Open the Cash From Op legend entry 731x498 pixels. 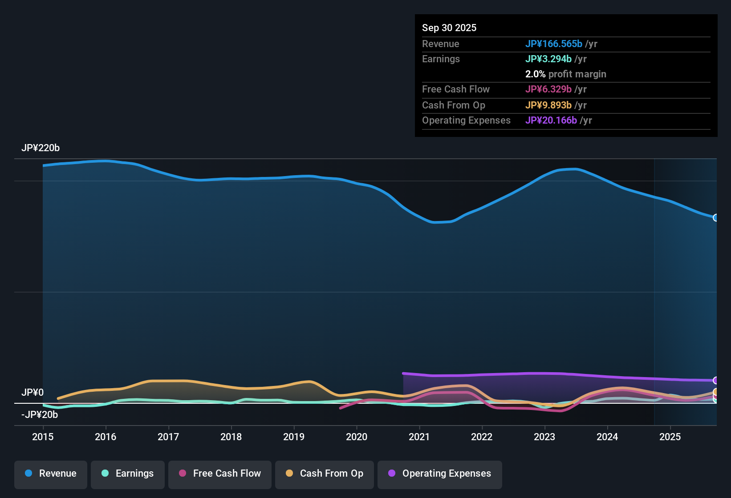click(324, 474)
